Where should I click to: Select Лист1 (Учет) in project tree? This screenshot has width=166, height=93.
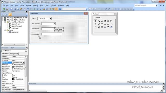[x=16, y=24]
